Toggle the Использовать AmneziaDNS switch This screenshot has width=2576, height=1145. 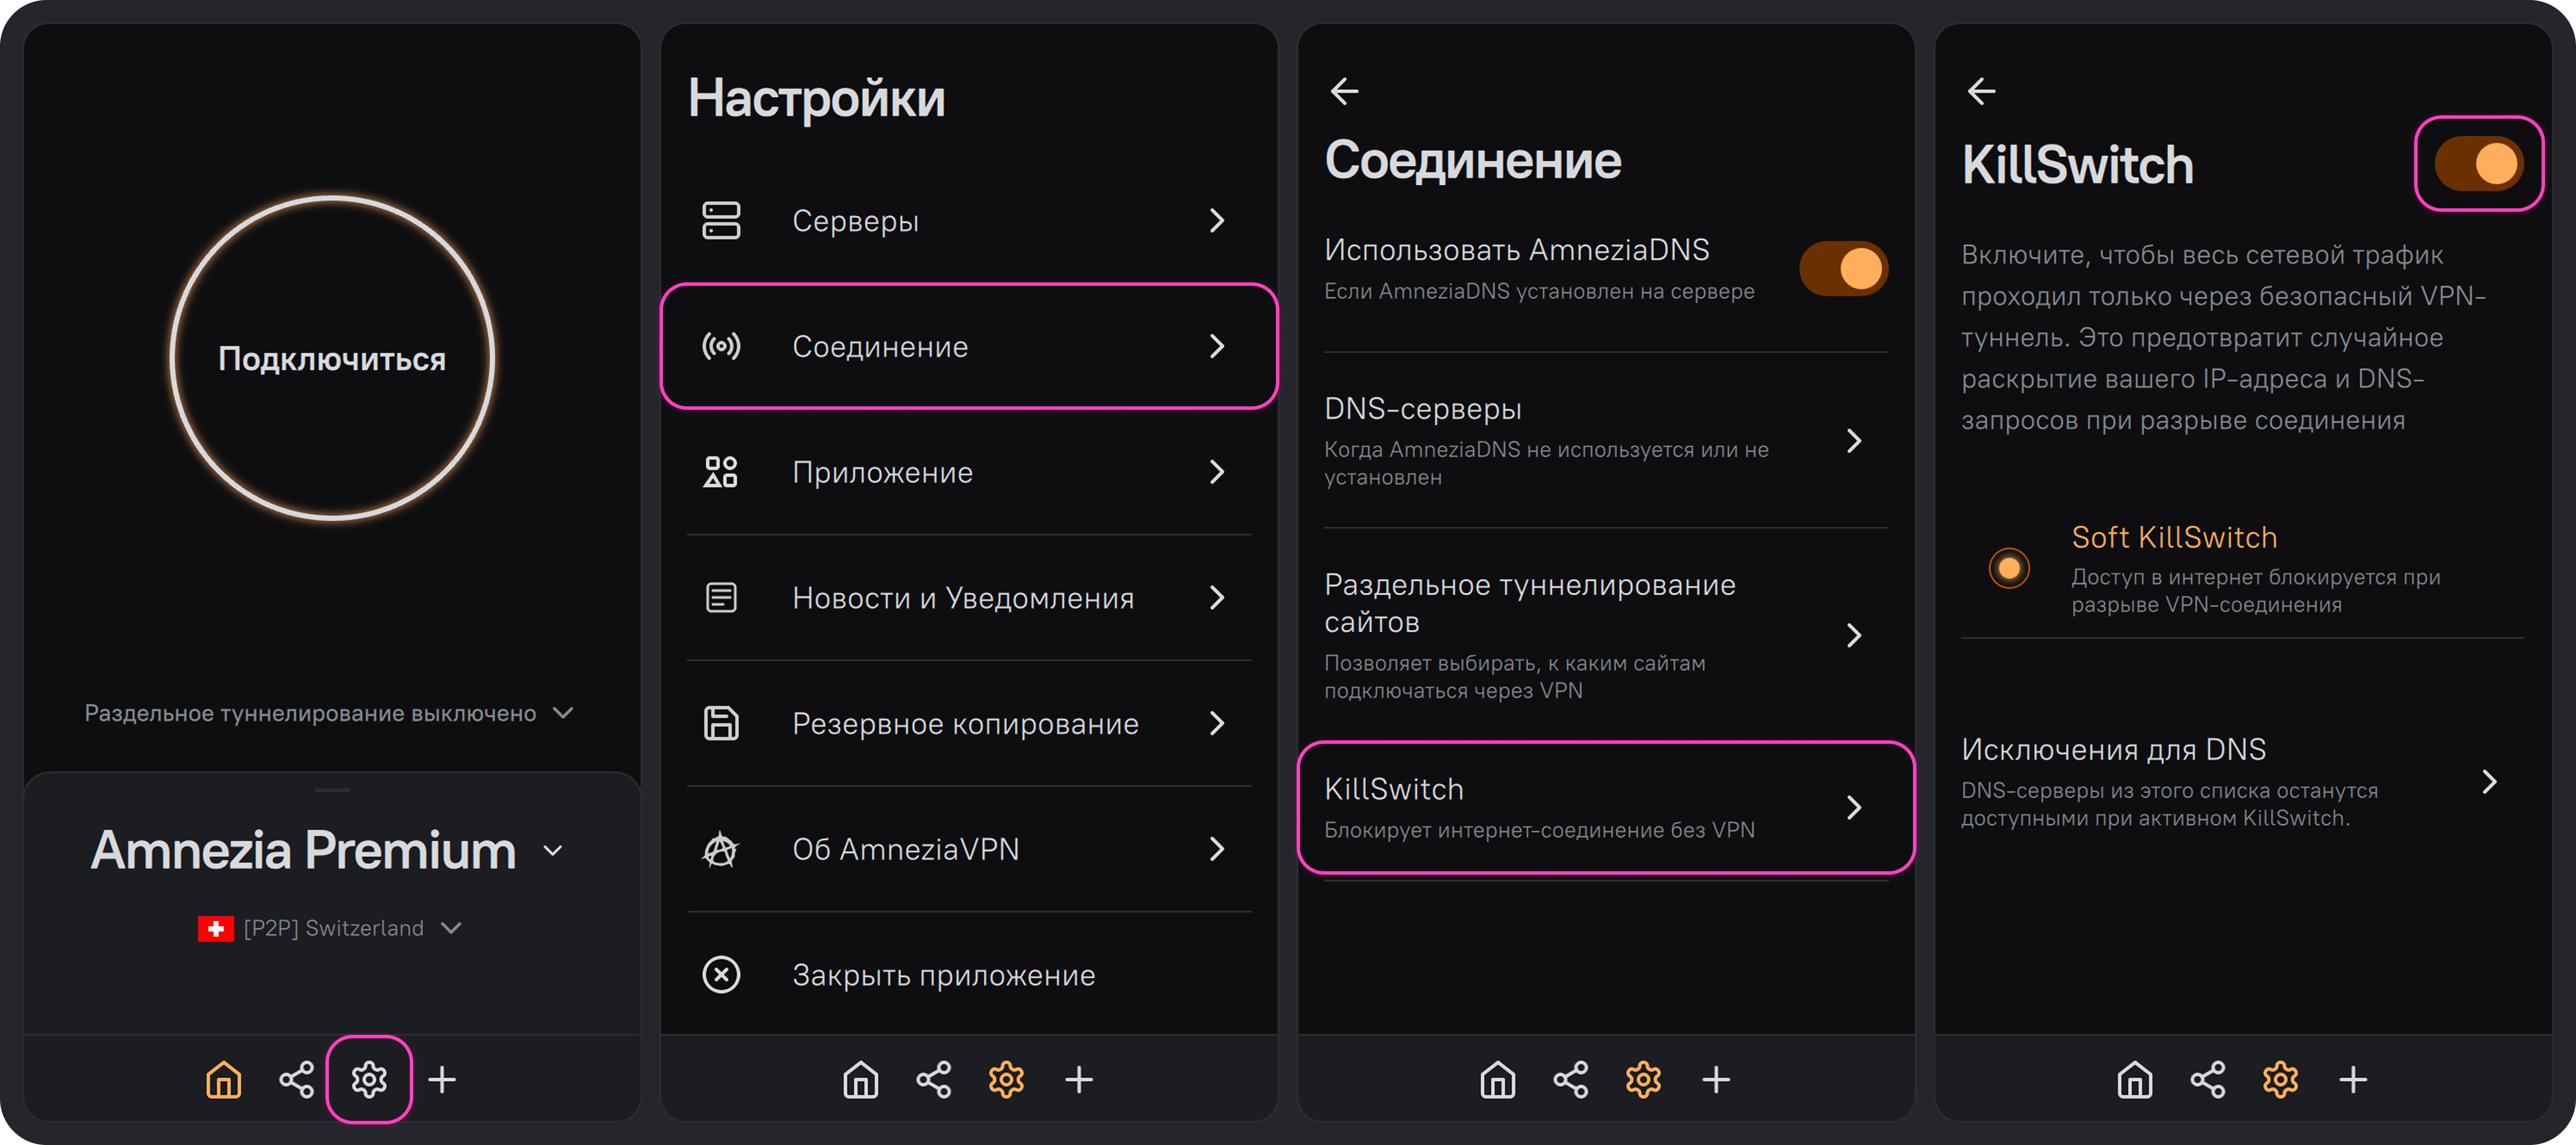(1843, 269)
